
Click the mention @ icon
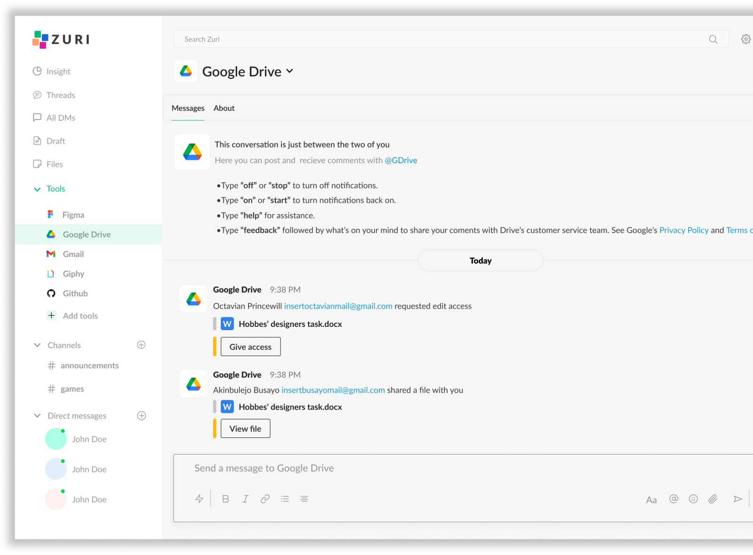point(673,499)
